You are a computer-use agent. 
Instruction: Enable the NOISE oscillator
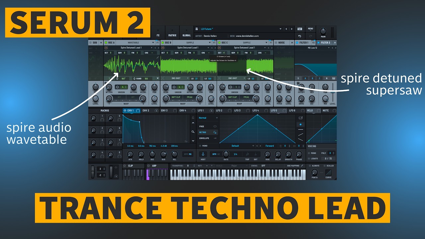point(276,42)
